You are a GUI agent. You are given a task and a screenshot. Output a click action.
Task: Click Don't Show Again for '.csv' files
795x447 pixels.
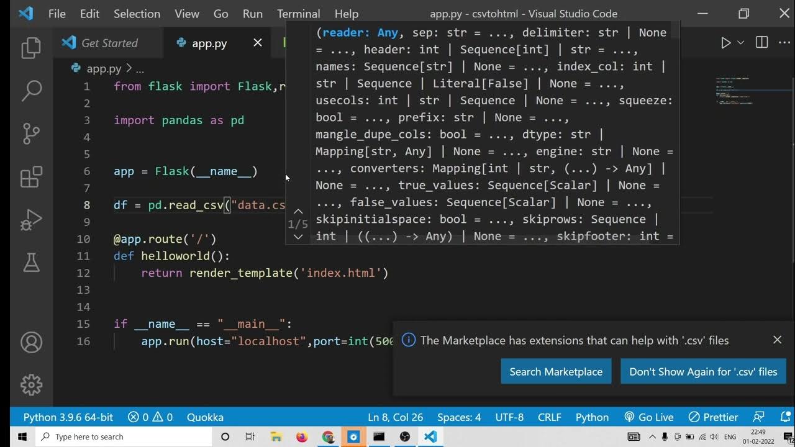pyautogui.click(x=703, y=371)
